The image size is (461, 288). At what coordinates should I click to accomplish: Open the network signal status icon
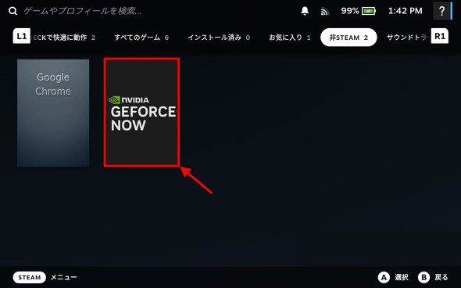[x=324, y=12]
